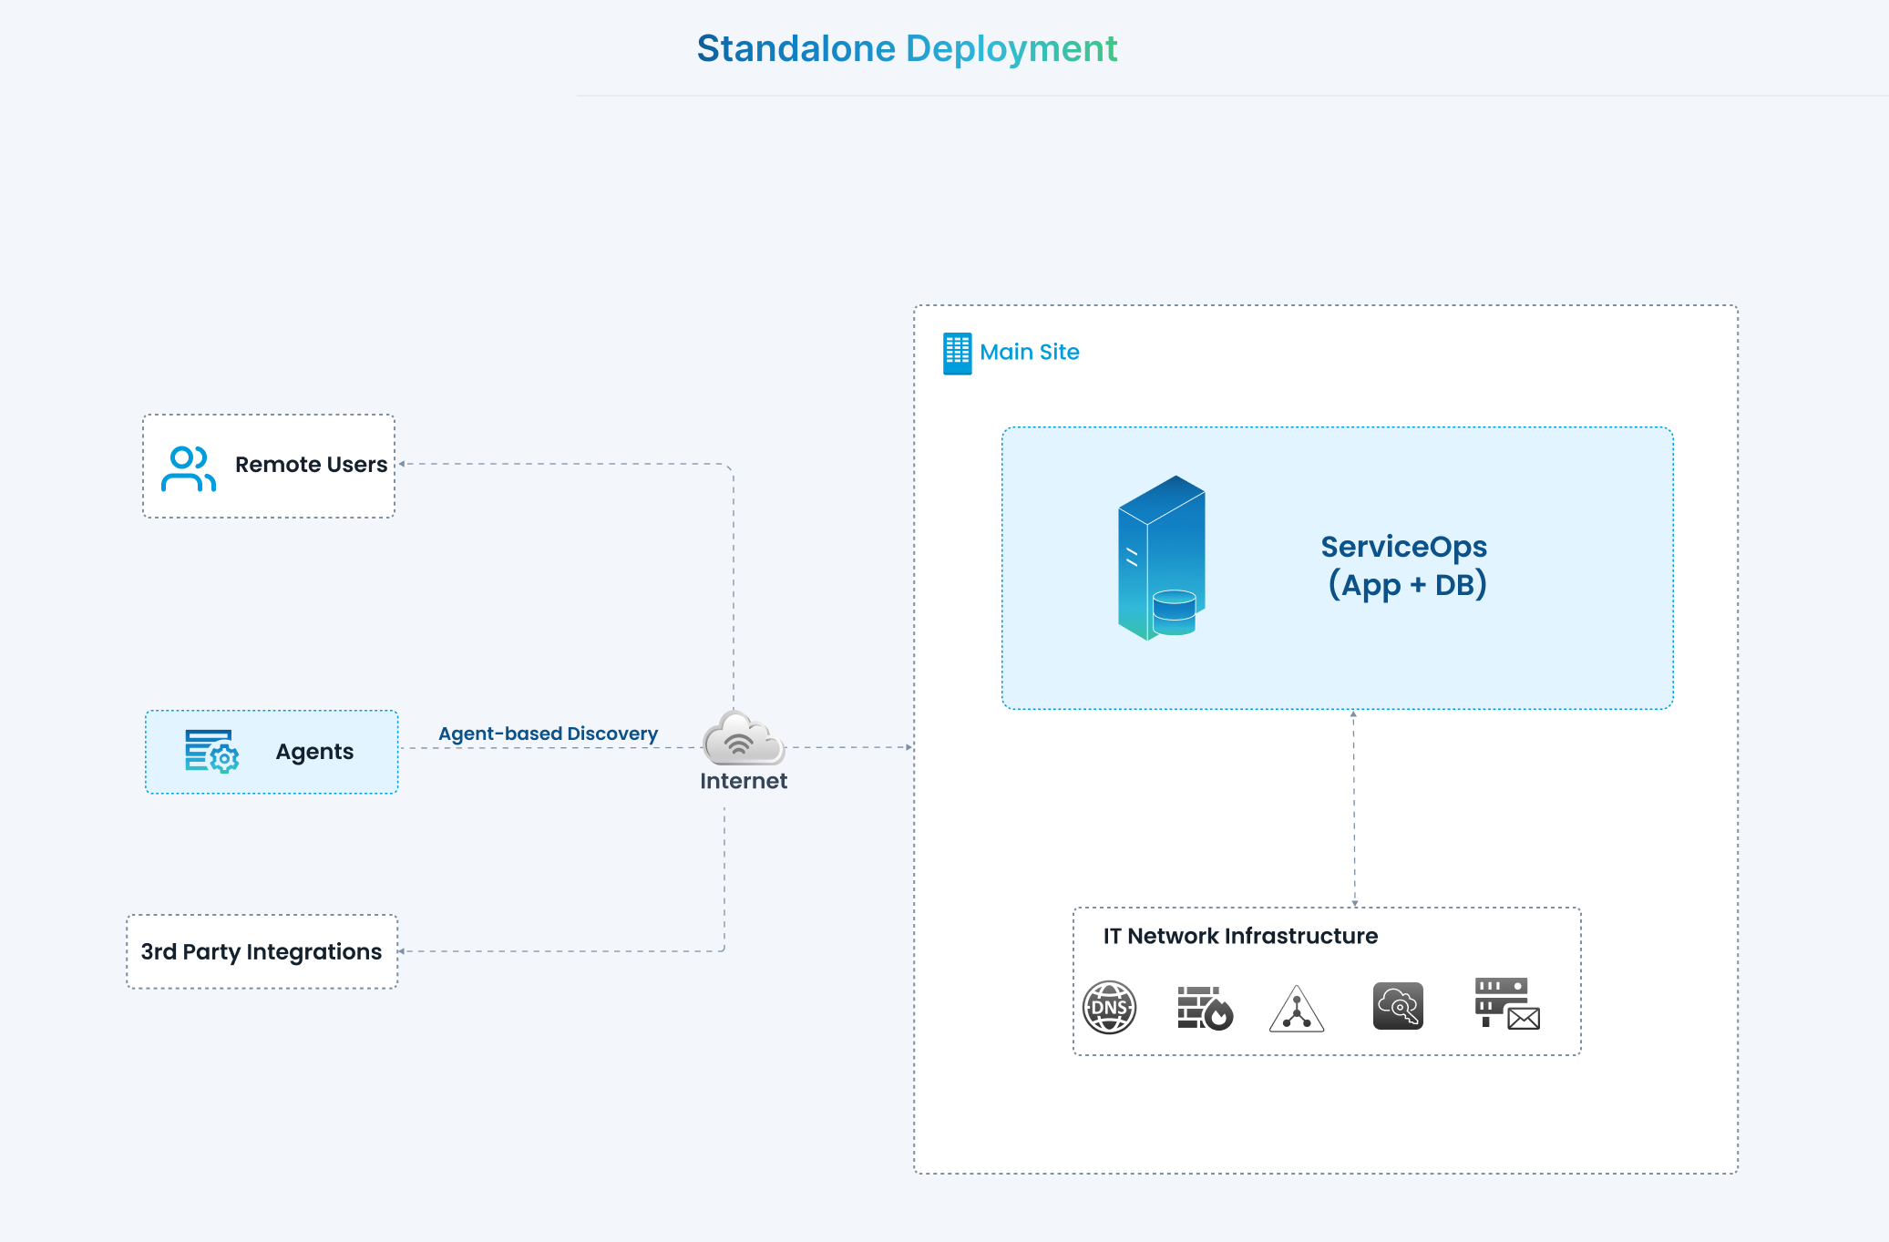Click the DNS globe icon
Viewport: 1889px width, 1242px height.
(x=1109, y=1007)
